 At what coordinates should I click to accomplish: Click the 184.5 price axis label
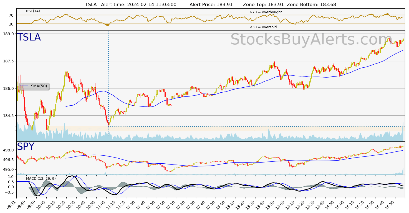[x=9, y=116]
